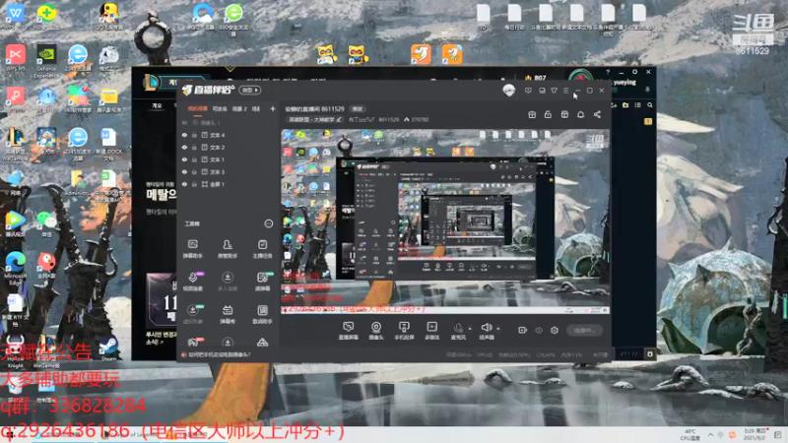Toggle the lock on 文本 4 layer
This screenshot has height=443, width=788.
[x=194, y=135]
